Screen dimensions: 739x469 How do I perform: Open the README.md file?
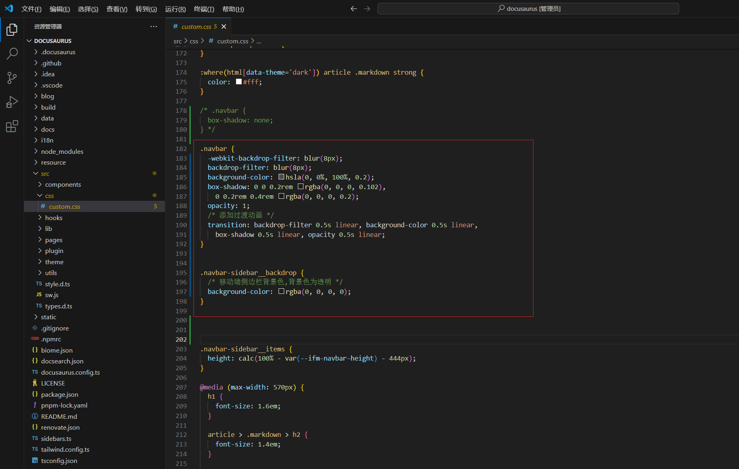[x=59, y=416]
